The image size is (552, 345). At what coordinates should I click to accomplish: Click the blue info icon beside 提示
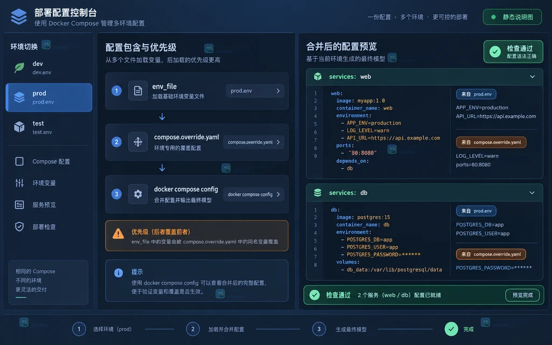click(119, 273)
